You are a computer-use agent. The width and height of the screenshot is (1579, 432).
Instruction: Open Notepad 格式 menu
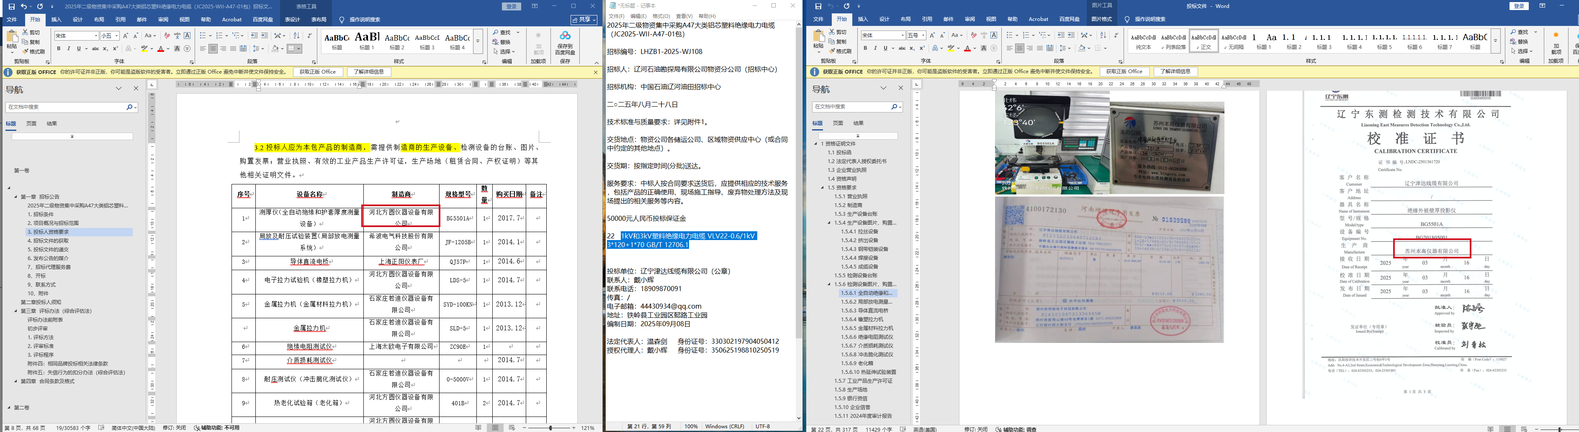[x=661, y=16]
